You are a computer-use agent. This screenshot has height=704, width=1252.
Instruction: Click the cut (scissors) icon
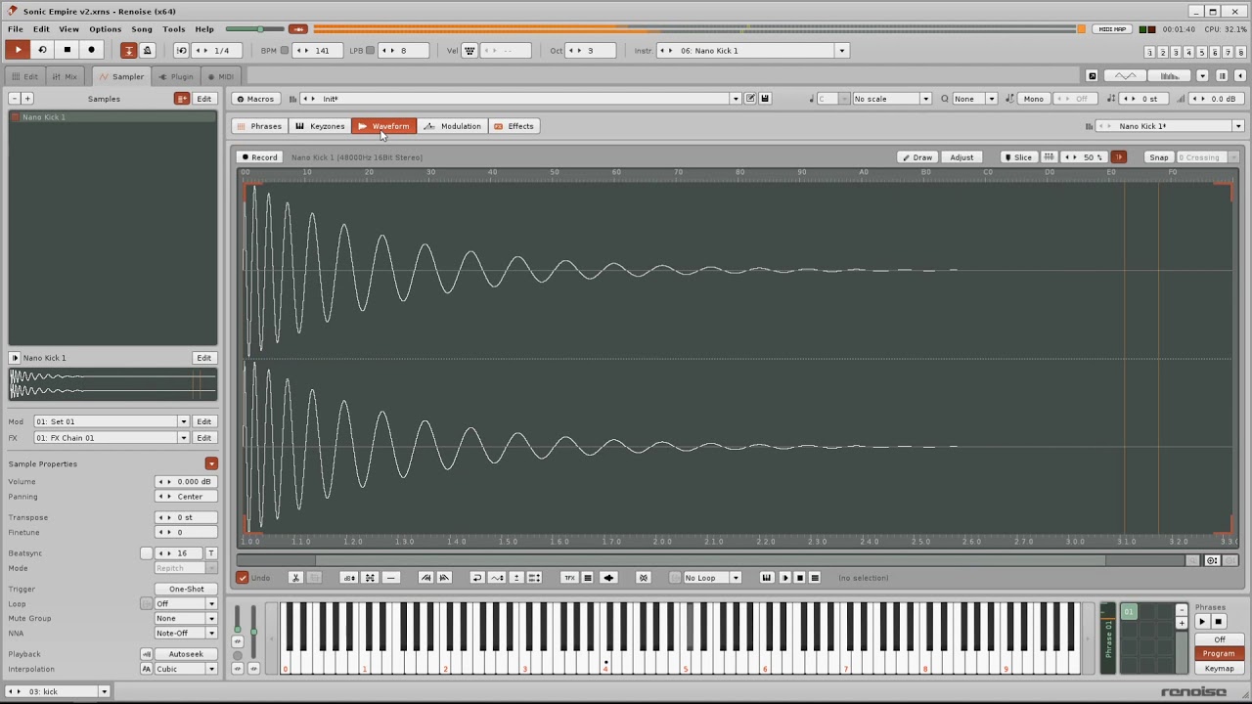coord(295,578)
